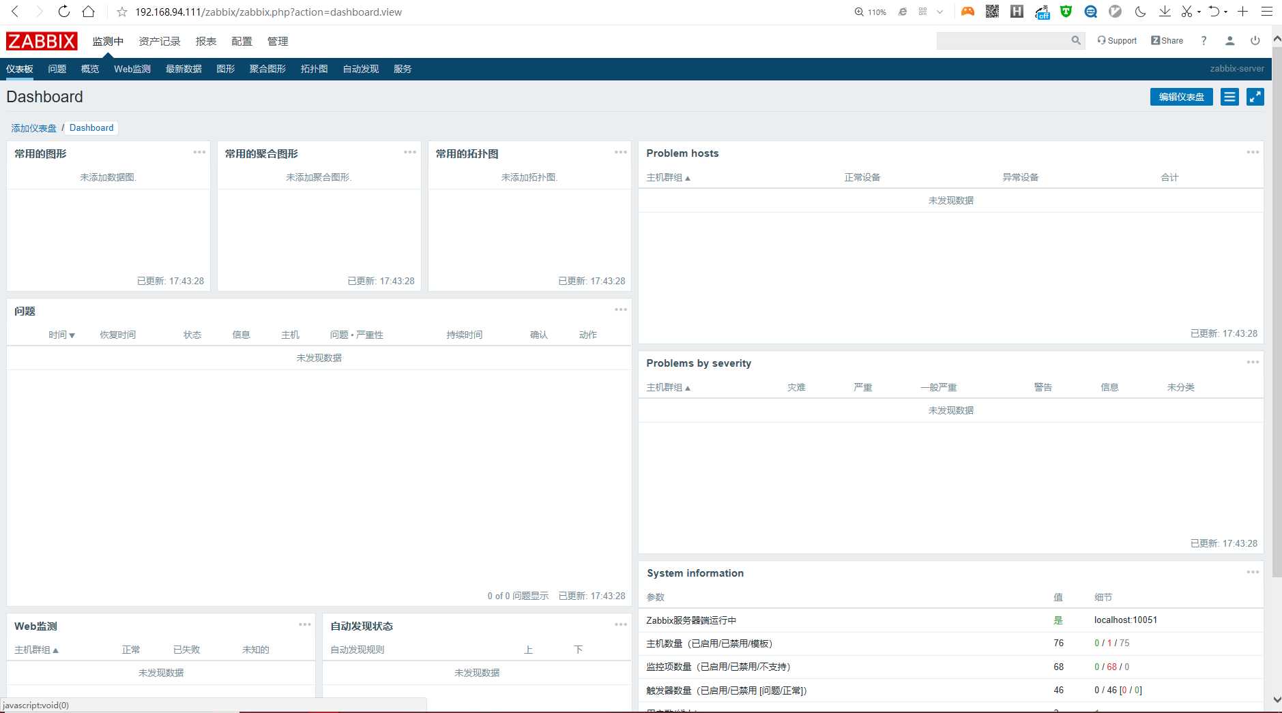Viewport: 1282px width, 713px height.
Task: Open the Problems by severity widget options menu
Action: [1253, 362]
